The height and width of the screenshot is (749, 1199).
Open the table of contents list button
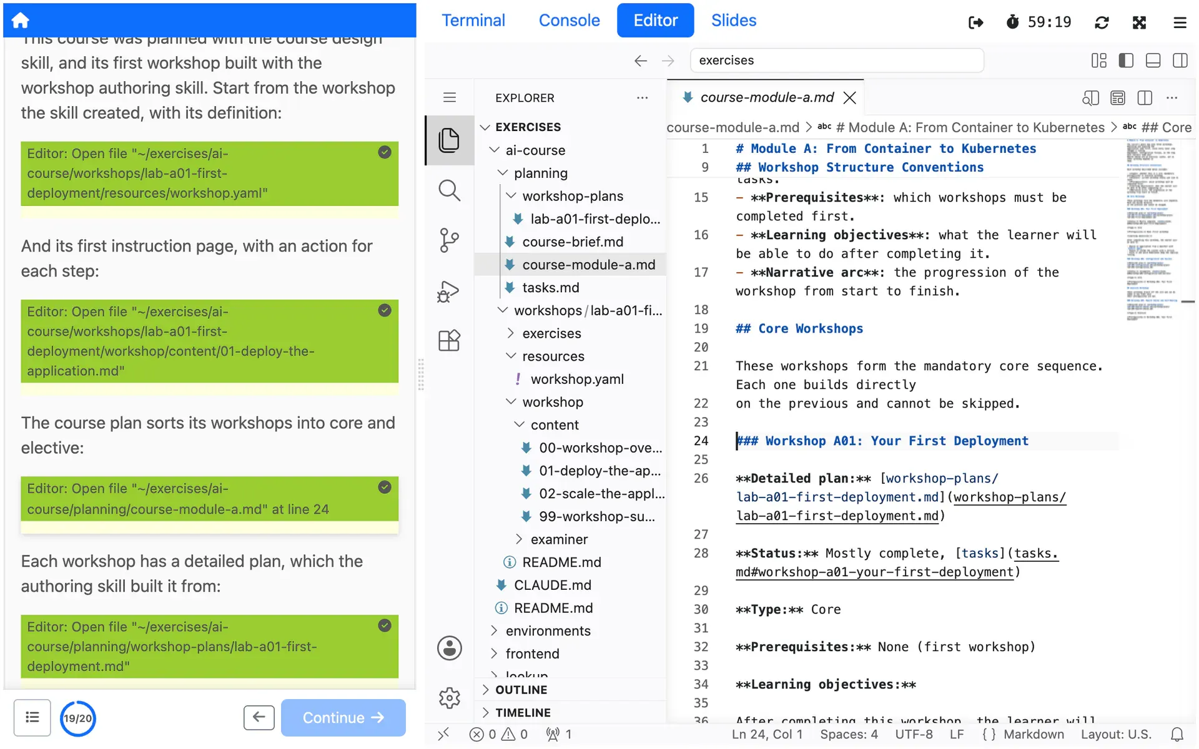click(x=32, y=718)
